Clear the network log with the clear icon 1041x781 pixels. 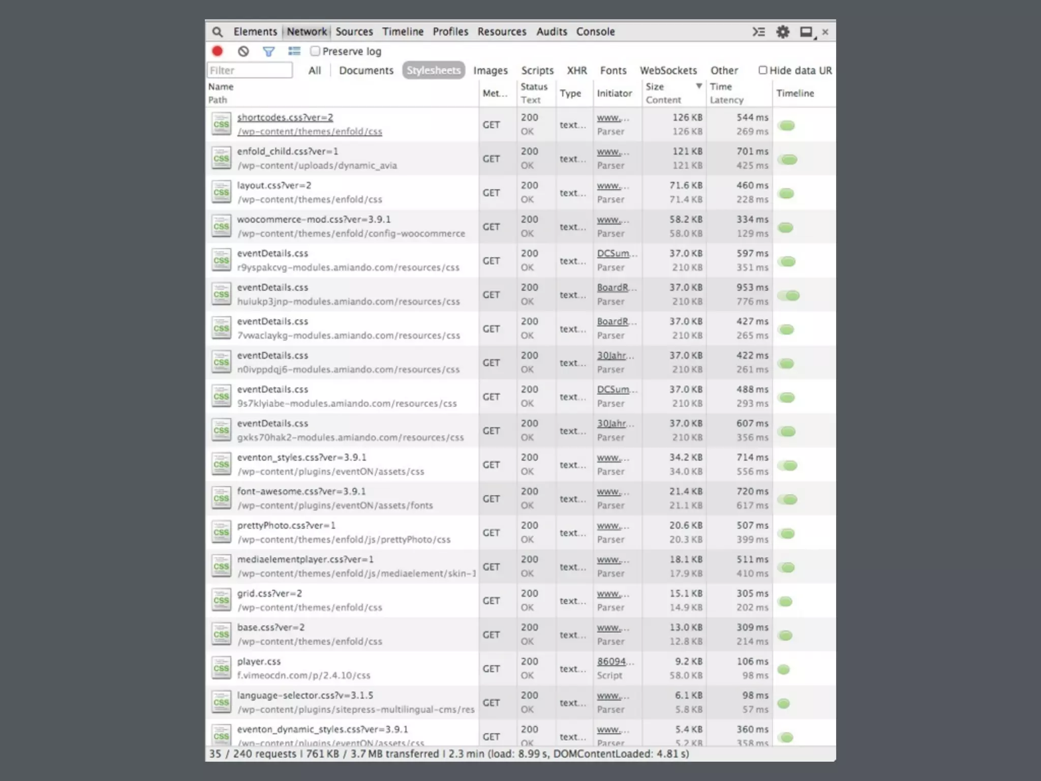point(243,51)
